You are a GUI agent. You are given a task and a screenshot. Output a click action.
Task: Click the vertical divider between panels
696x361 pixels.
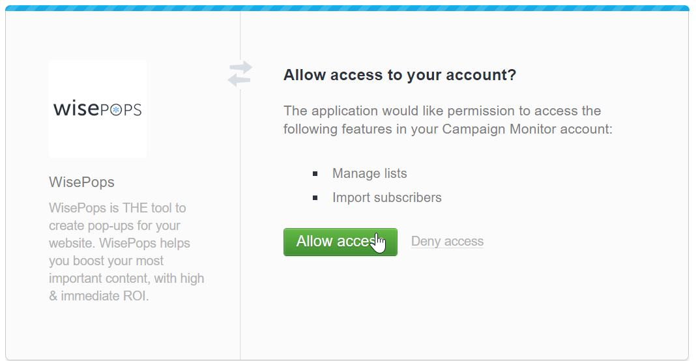pyautogui.click(x=240, y=222)
